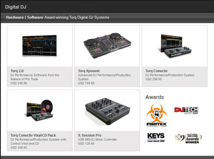Select the Torq Conectiv product image

click(x=174, y=45)
